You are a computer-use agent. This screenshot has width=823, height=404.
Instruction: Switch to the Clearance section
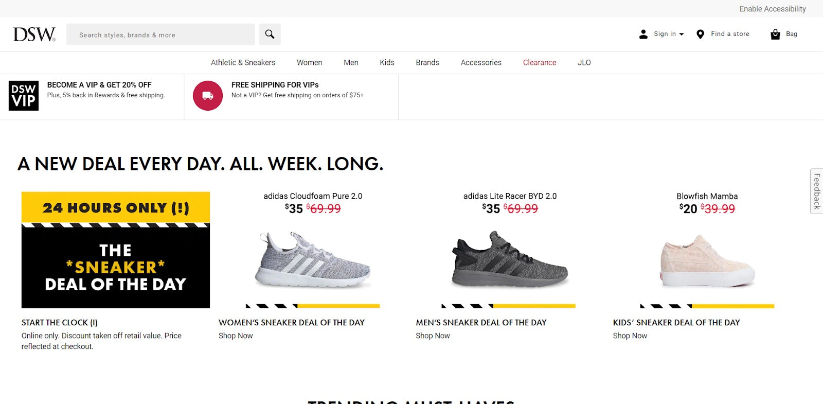539,62
